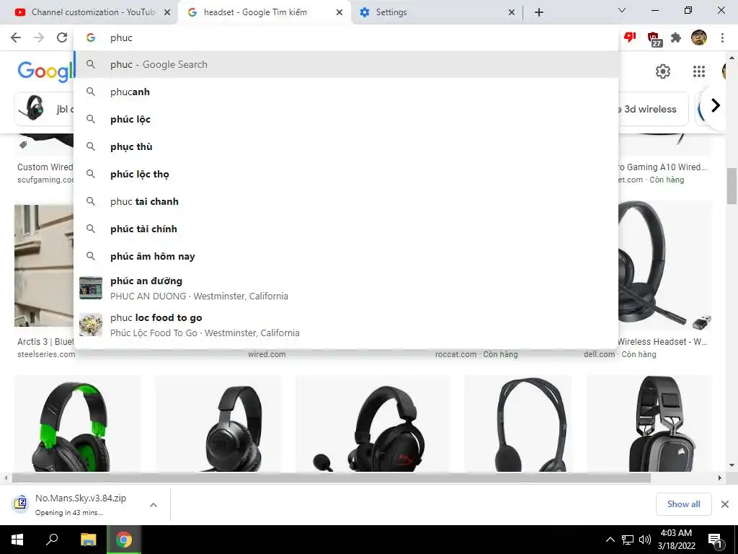The height and width of the screenshot is (554, 738).
Task: Switch to Channel customization YouTube tab
Action: [x=89, y=12]
